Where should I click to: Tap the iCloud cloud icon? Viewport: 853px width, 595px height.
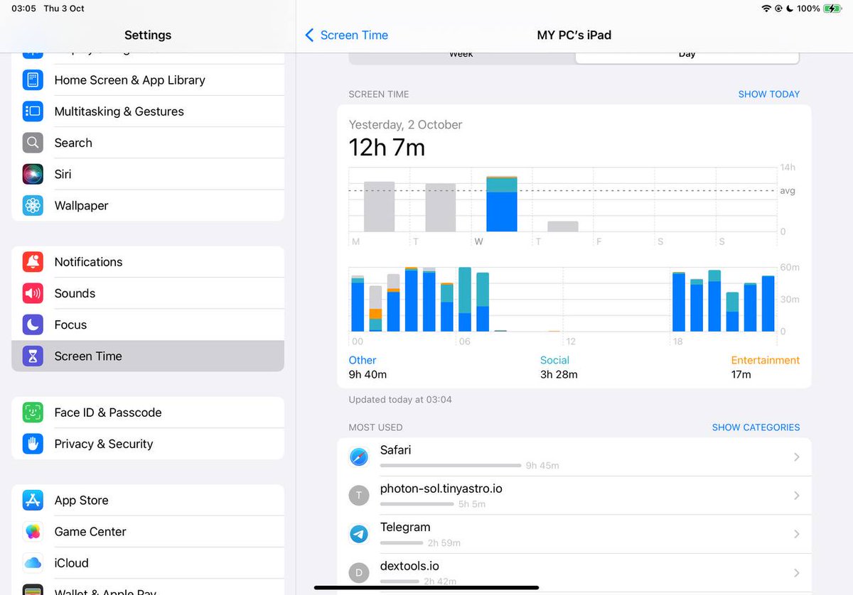pos(33,563)
